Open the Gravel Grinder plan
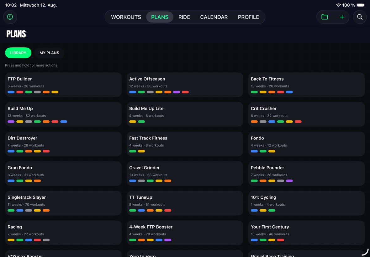370x257 pixels. click(x=185, y=174)
